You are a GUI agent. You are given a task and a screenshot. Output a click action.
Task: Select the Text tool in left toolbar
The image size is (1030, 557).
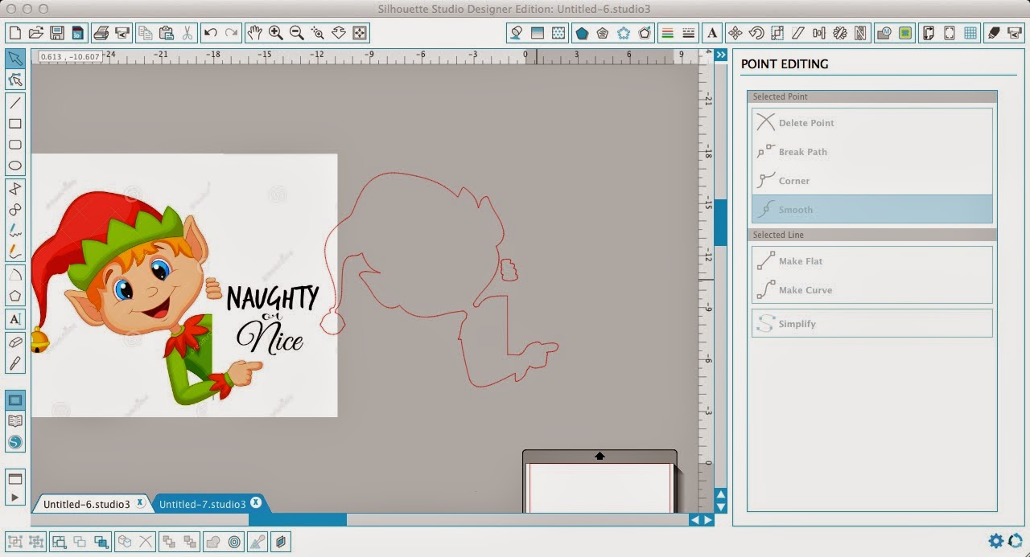point(14,318)
